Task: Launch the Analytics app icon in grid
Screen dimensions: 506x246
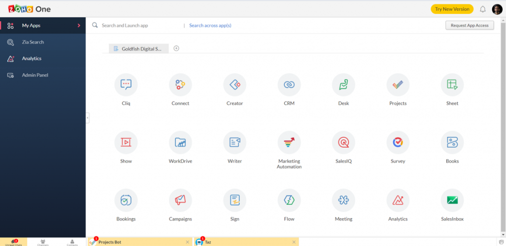Action: tap(398, 200)
